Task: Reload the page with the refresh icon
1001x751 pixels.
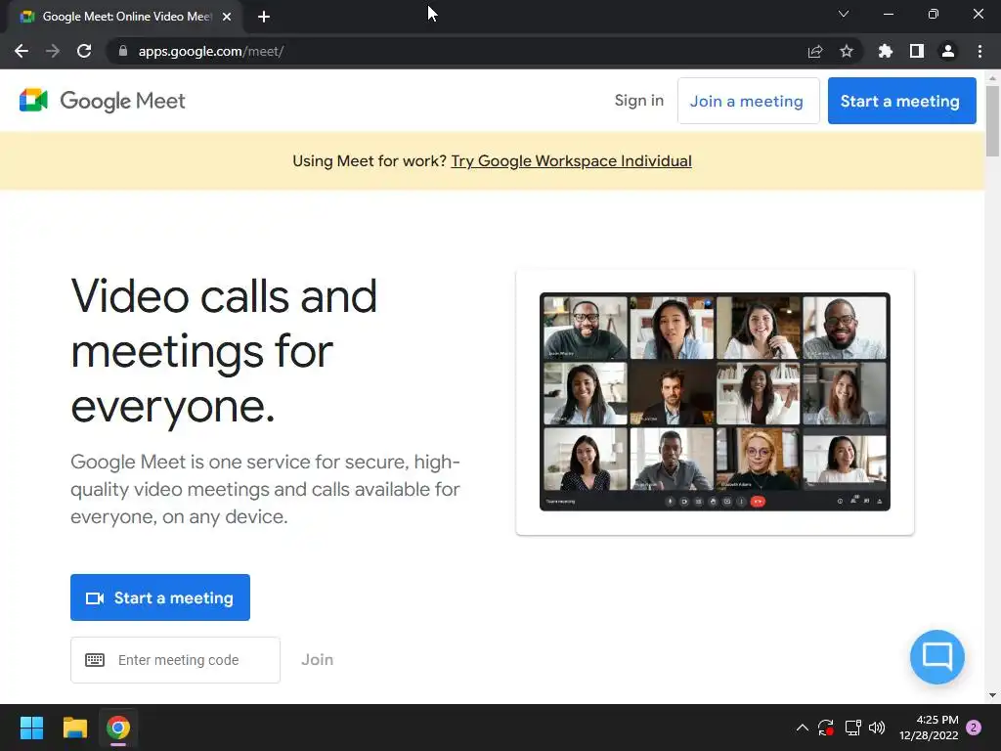Action: tap(84, 51)
